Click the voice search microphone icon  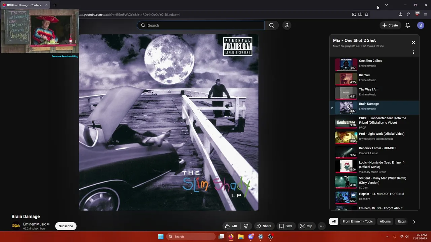pos(287,25)
